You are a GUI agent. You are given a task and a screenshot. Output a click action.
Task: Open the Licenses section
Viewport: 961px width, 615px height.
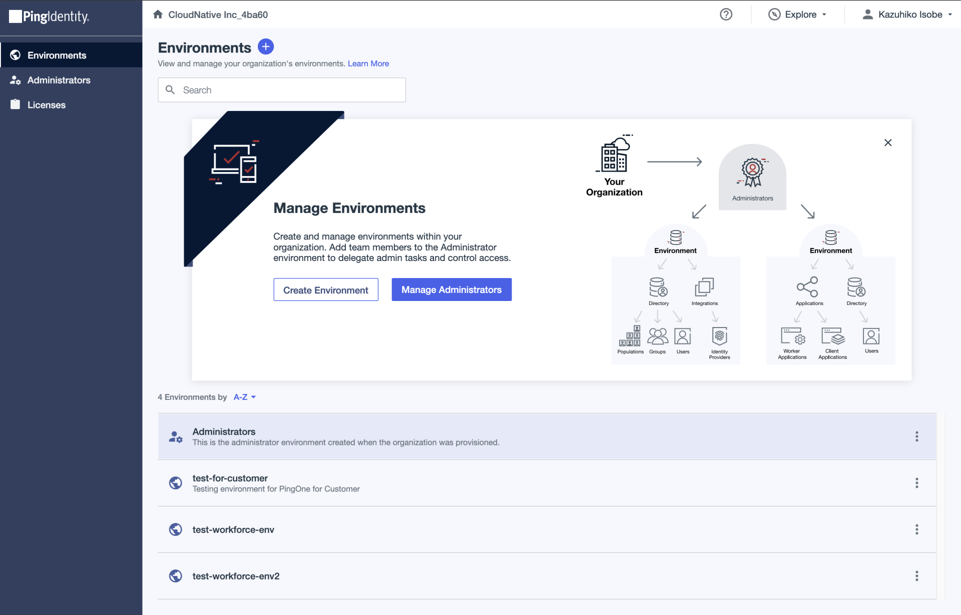pos(46,105)
